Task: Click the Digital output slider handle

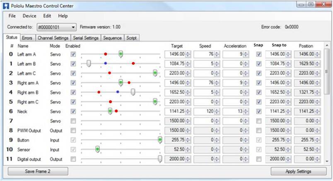Action: click(160, 159)
